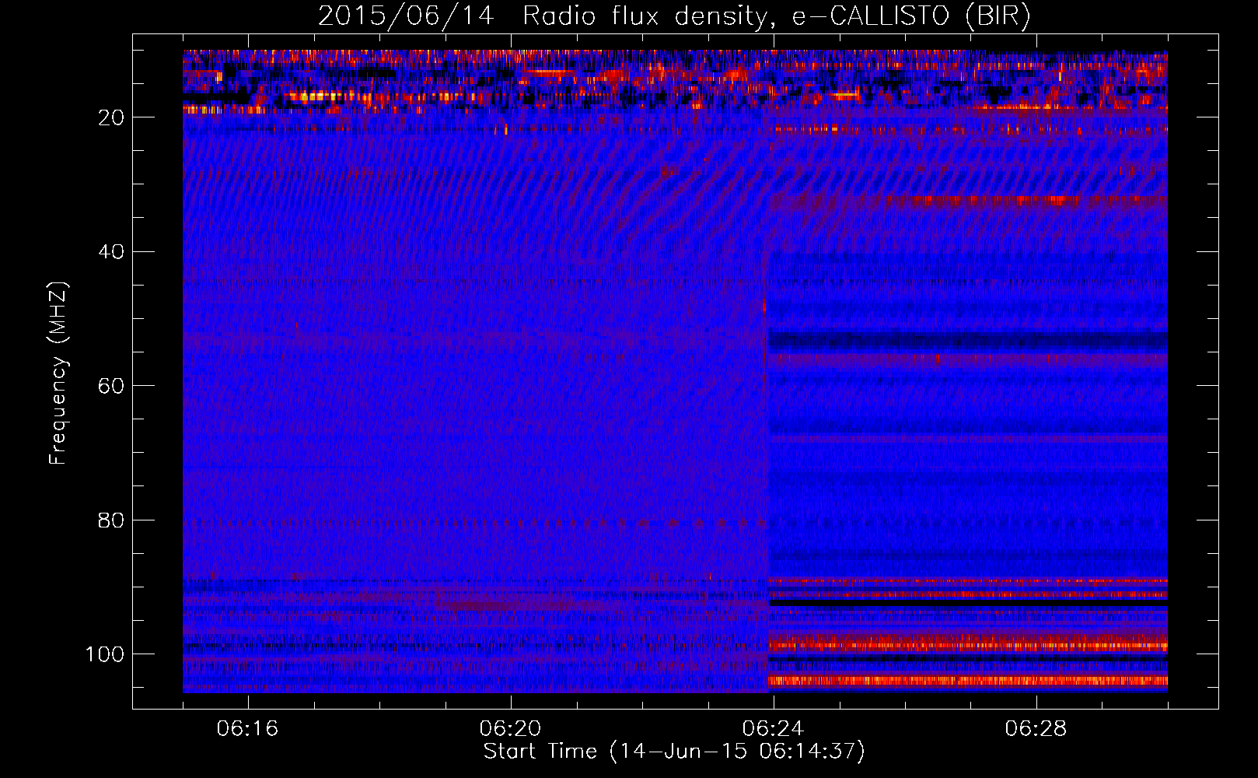Click the 40 MHz frequency tick label
This screenshot has width=1258, height=778.
coord(112,252)
